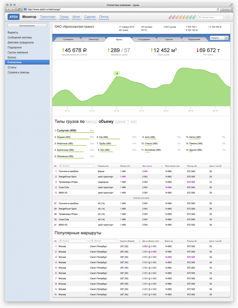Click the 19.12 date on the chart axis

click(191, 111)
